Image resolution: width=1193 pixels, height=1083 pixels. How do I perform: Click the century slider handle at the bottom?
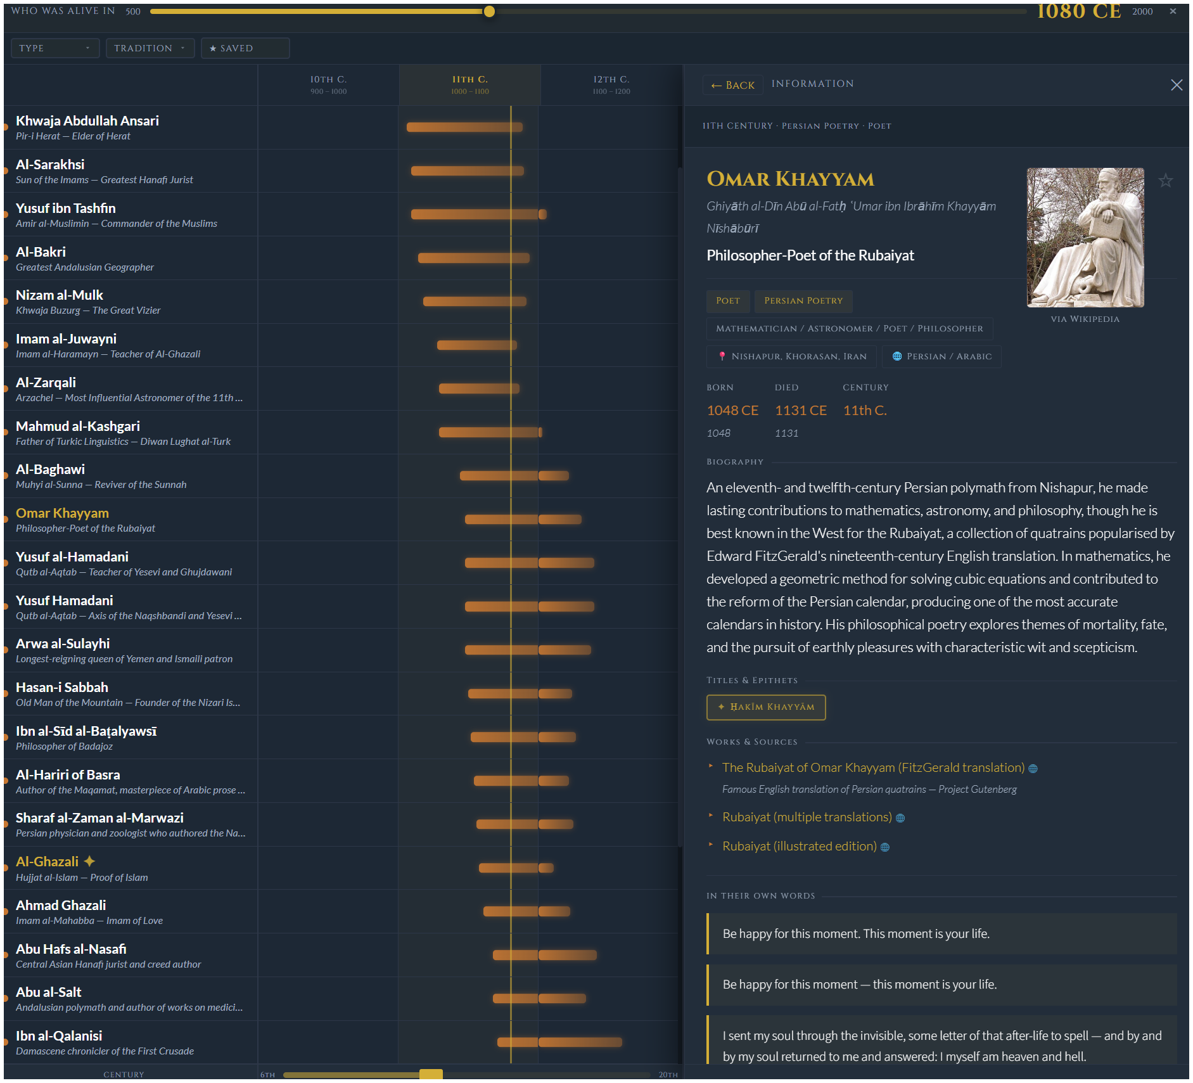click(433, 1075)
